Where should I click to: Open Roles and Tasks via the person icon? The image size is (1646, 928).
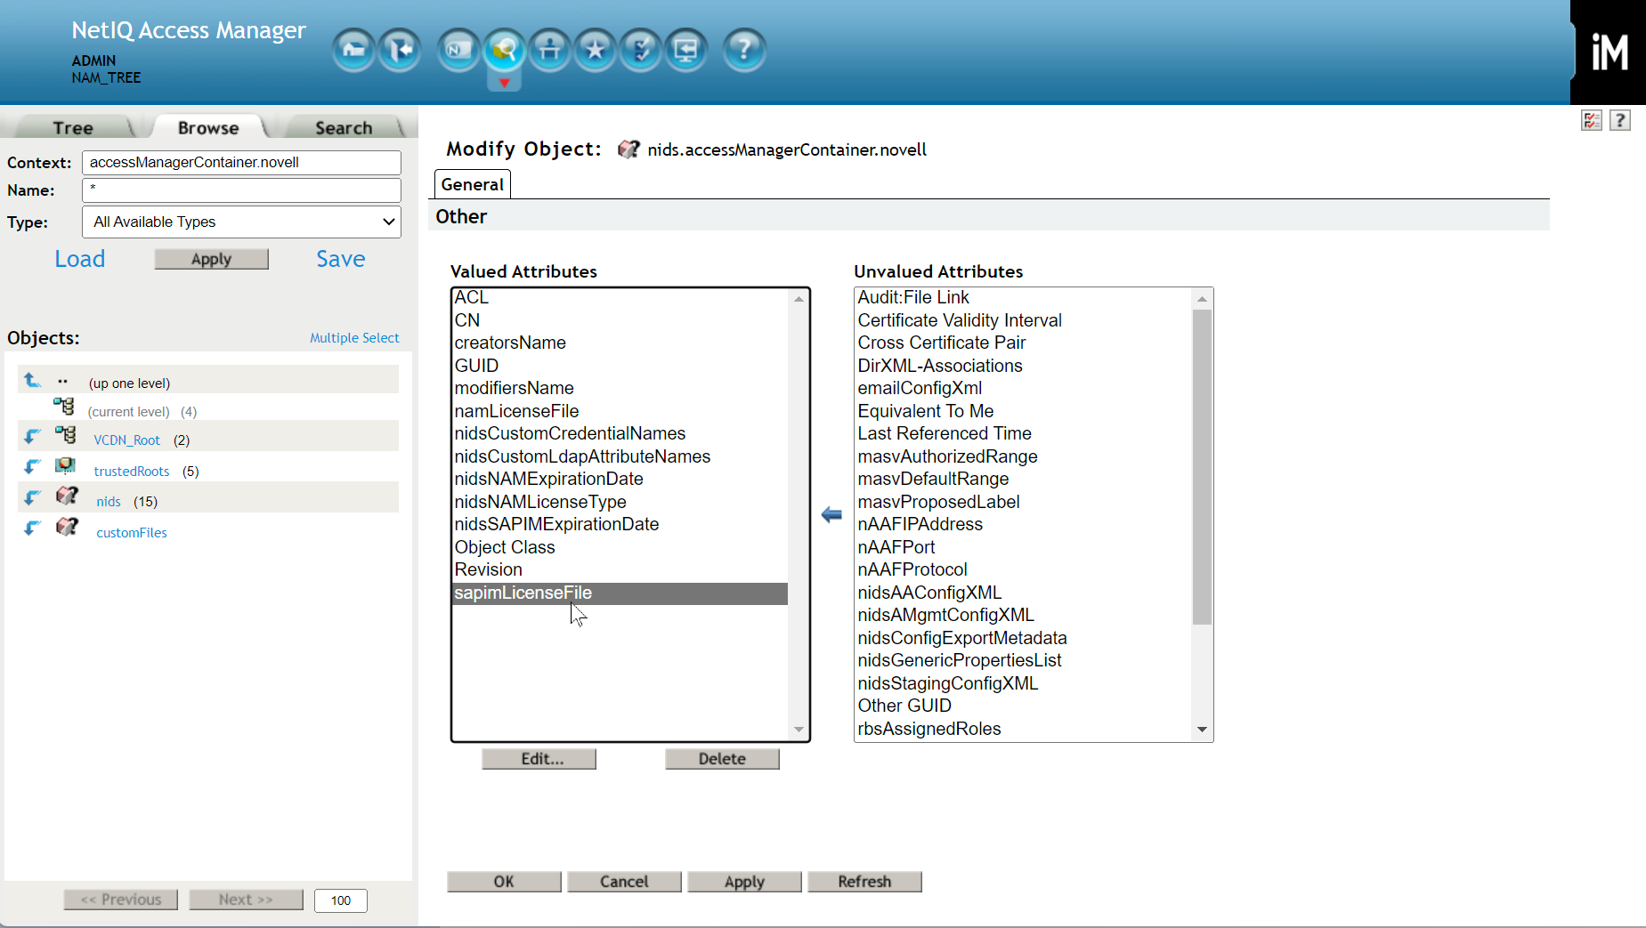(x=550, y=50)
